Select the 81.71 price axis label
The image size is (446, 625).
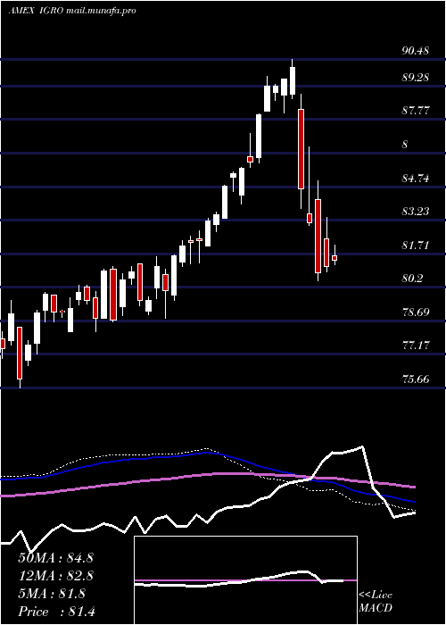(416, 246)
